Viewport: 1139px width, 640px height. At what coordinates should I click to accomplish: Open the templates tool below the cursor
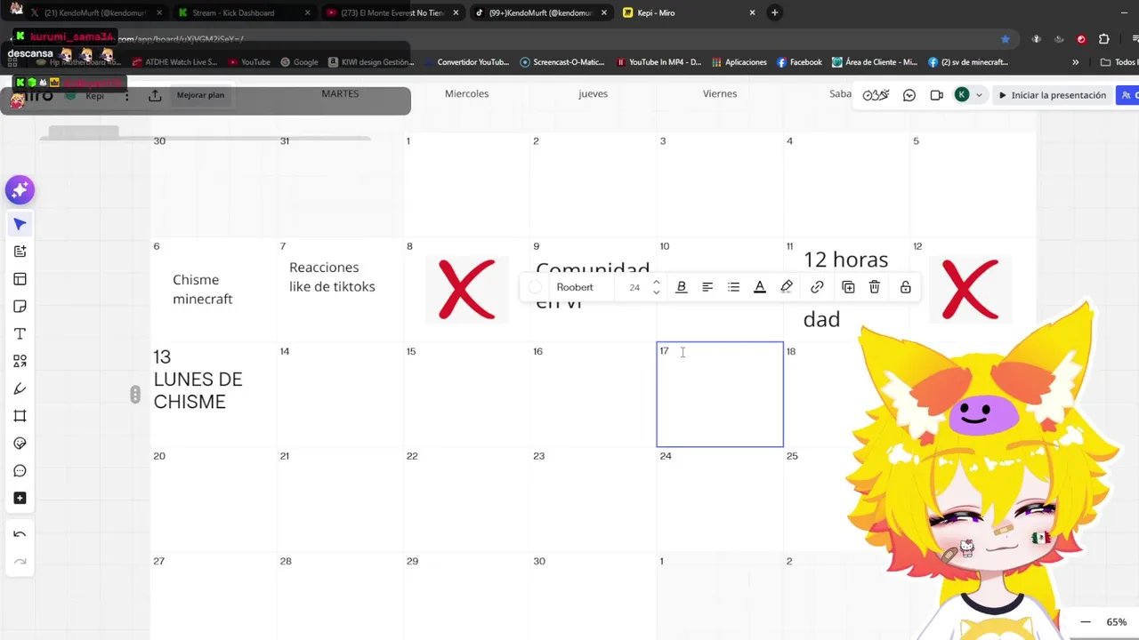tap(20, 252)
